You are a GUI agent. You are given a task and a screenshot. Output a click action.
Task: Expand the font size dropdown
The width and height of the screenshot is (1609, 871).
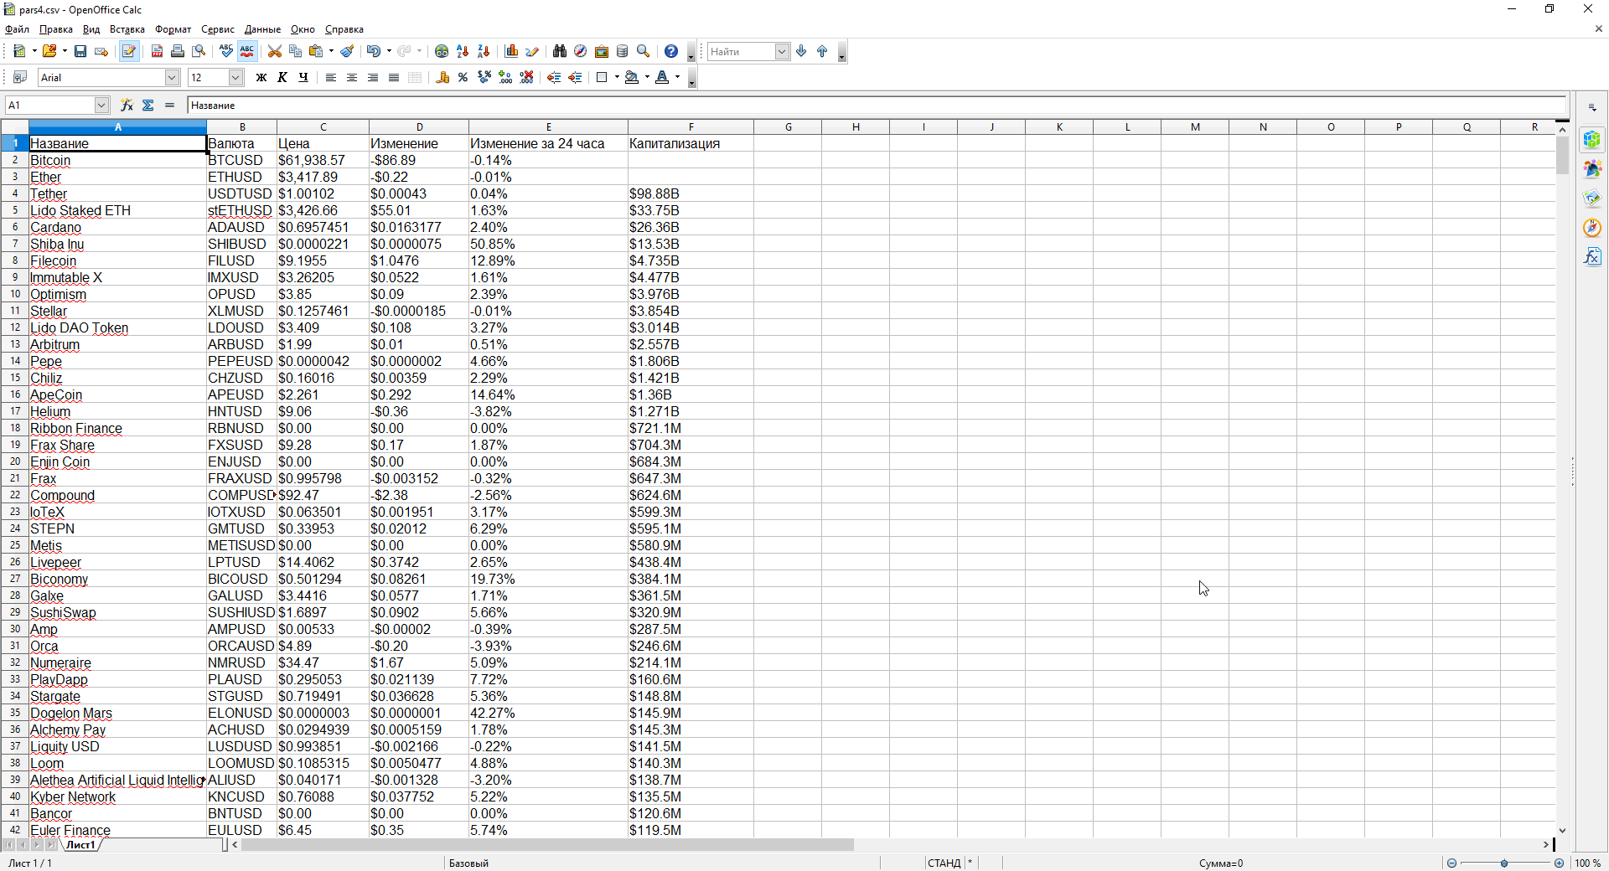tap(235, 77)
